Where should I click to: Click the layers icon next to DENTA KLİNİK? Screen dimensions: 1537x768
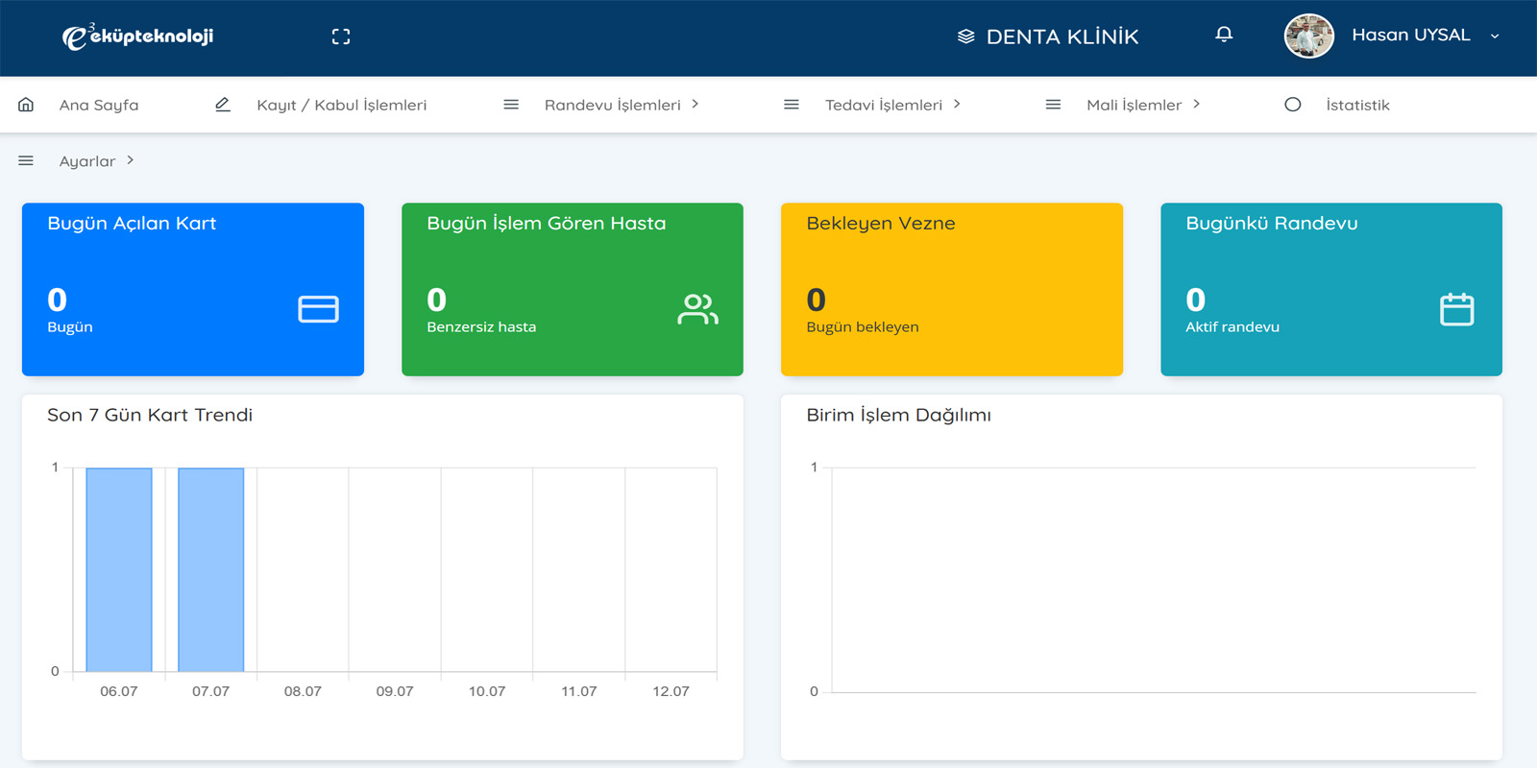[966, 36]
